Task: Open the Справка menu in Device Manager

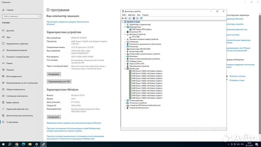Action: click(145, 15)
